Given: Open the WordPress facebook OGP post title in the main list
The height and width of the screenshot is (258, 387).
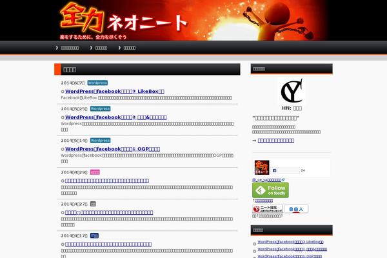Looking at the screenshot, I should click(x=112, y=149).
